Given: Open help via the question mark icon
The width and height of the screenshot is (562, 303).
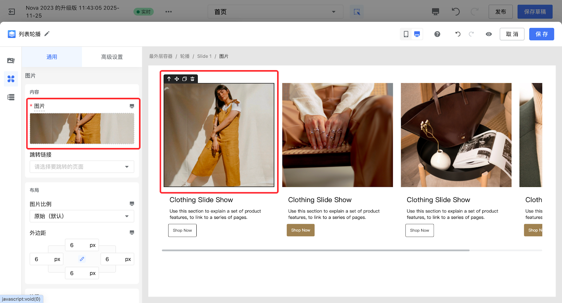Looking at the screenshot, I should [437, 34].
